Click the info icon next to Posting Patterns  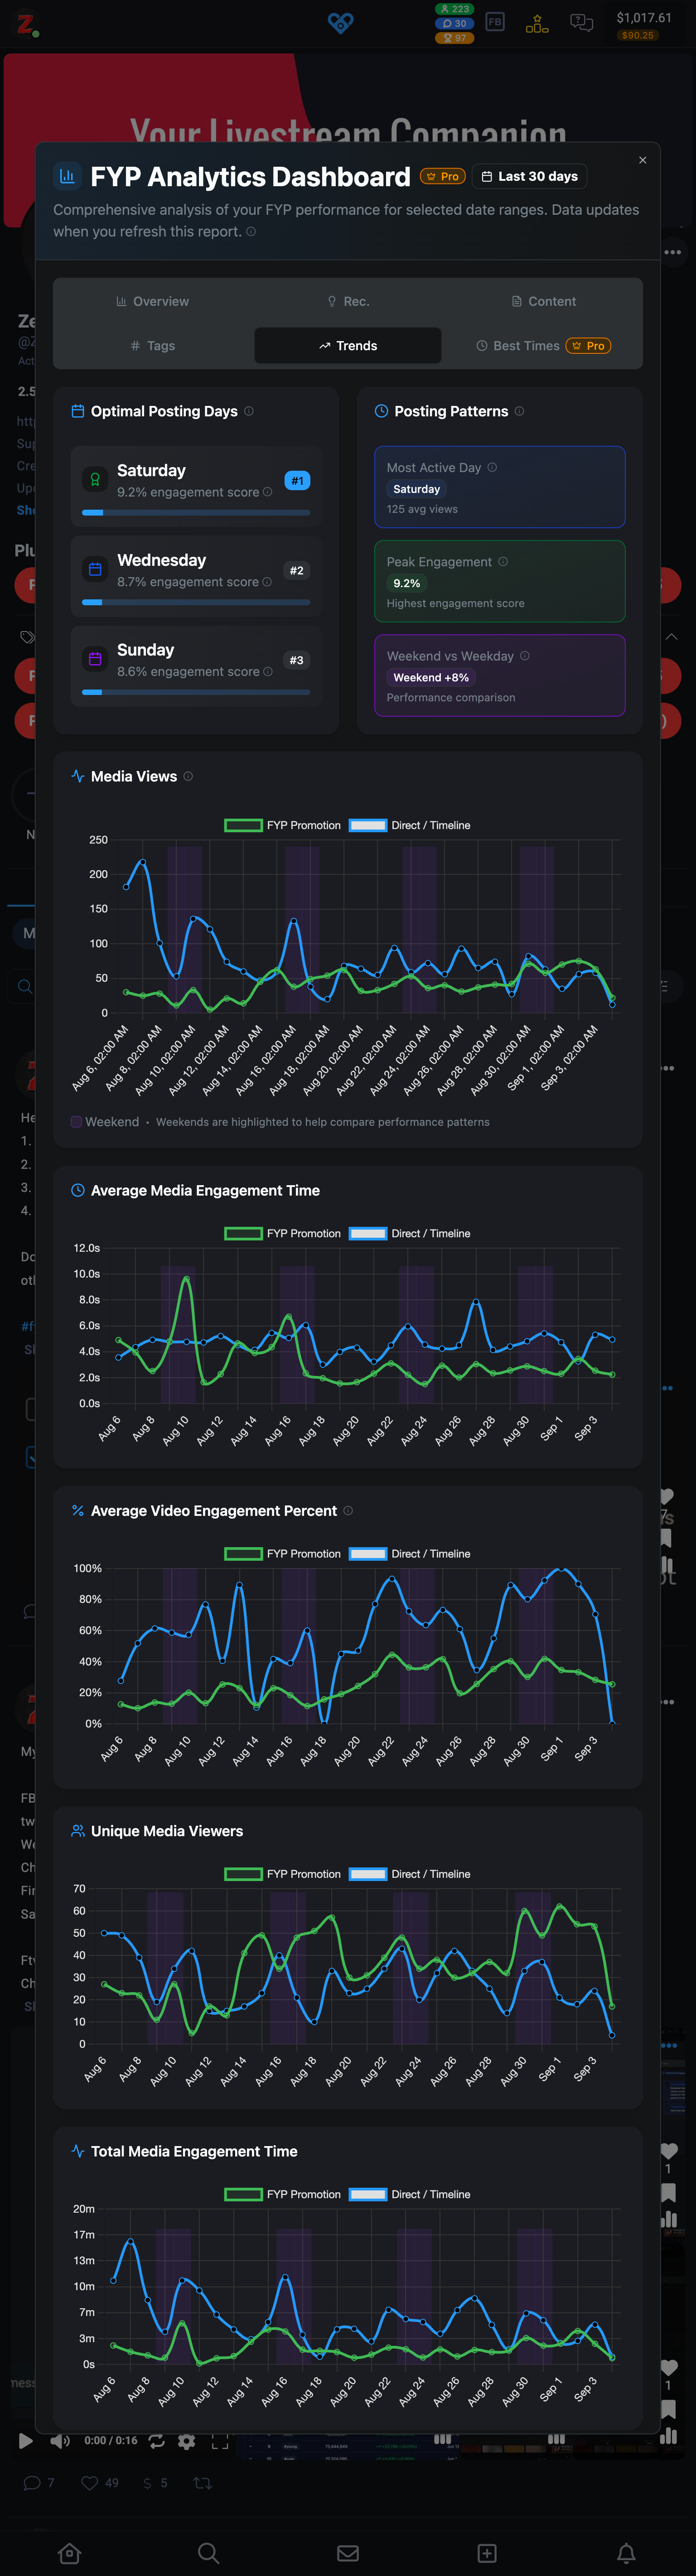[x=519, y=411]
